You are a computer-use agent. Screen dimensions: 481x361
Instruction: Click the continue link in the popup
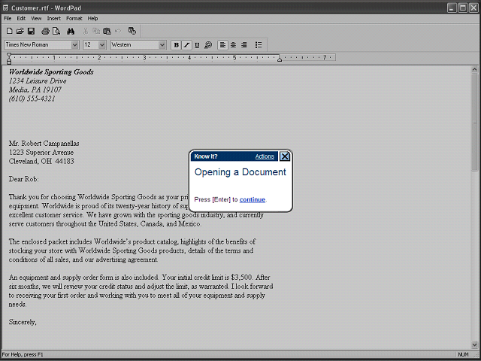tap(253, 199)
